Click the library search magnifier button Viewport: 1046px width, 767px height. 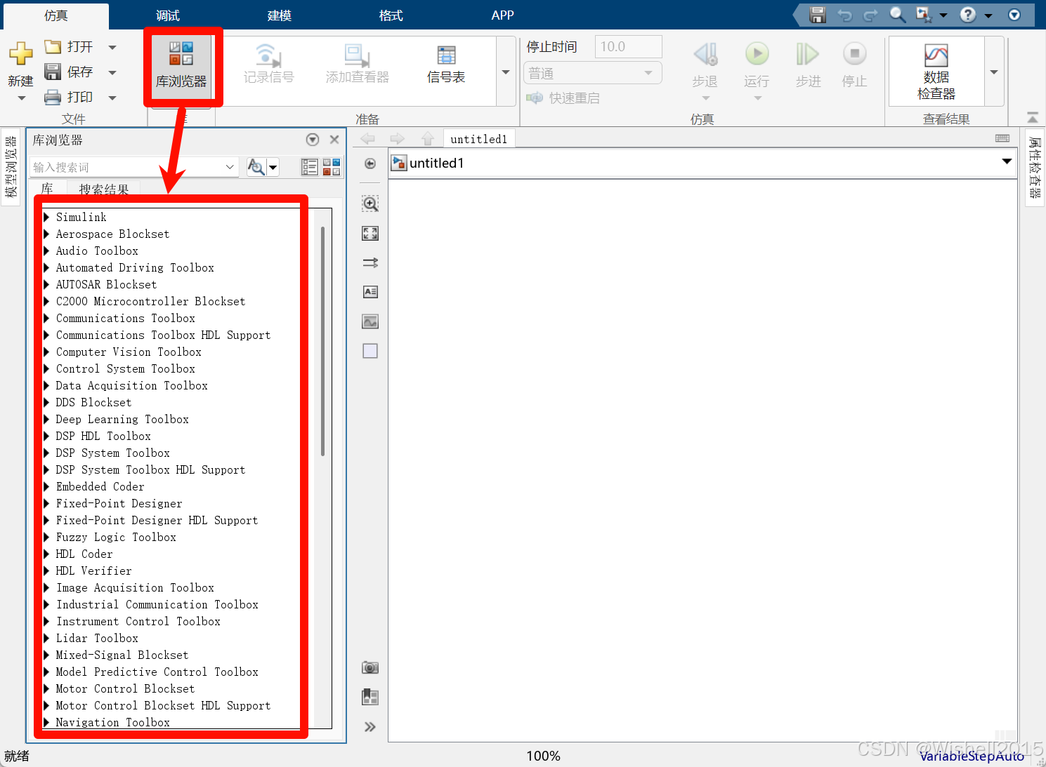click(x=256, y=167)
